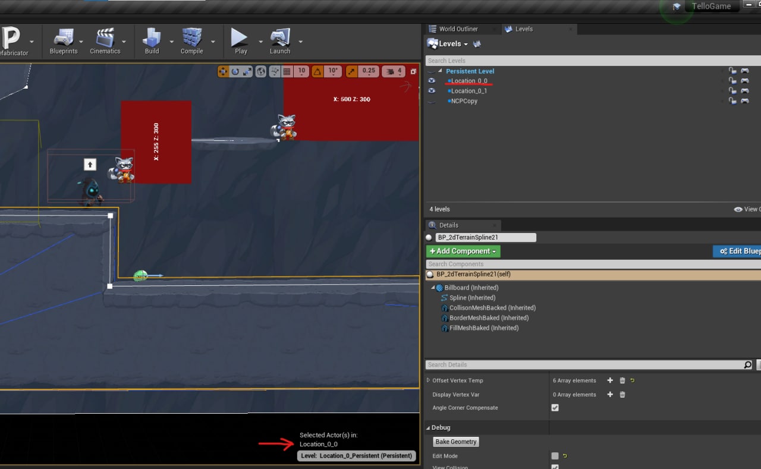
Task: Select the scale gizmo mode in viewport
Action: [x=247, y=71]
